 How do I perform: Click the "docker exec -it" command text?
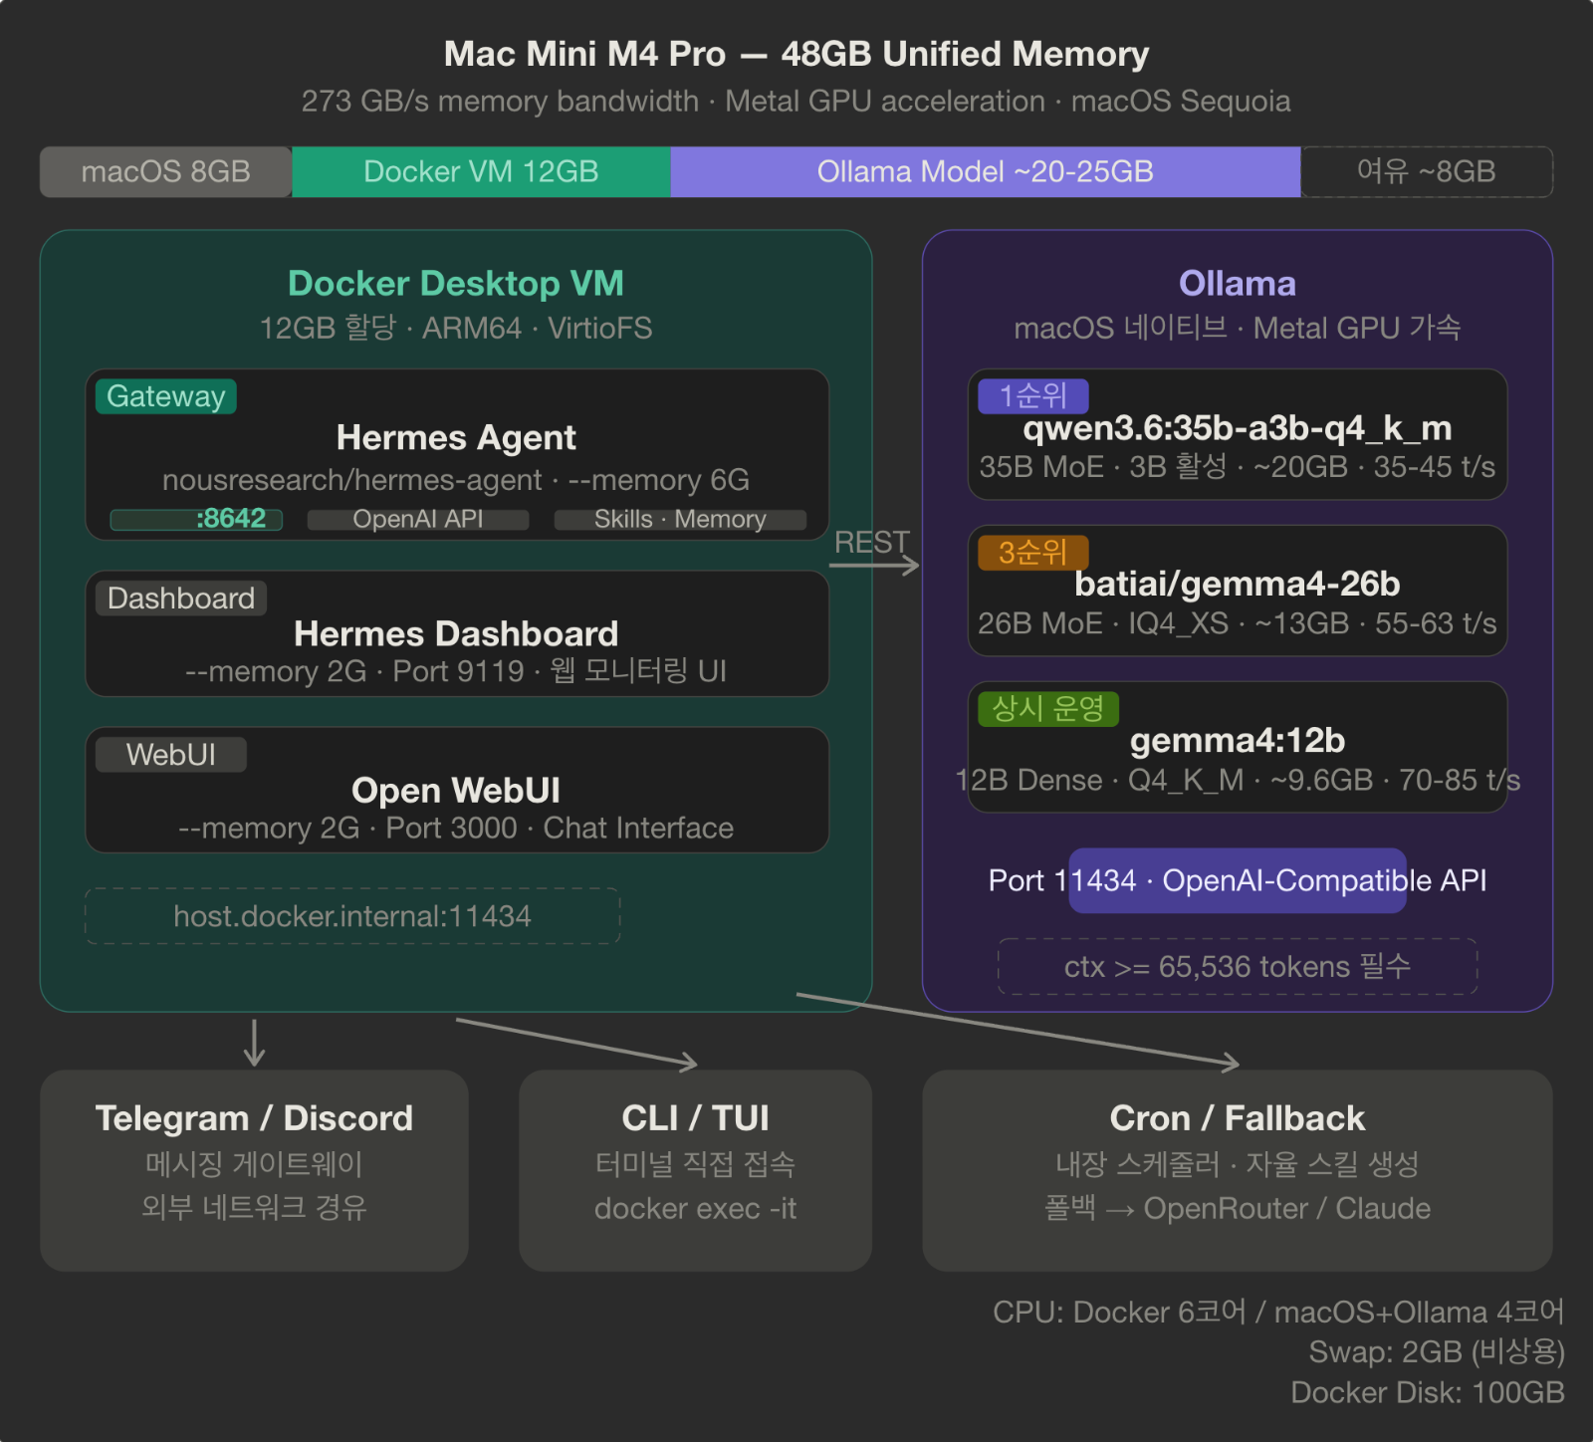point(695,1208)
